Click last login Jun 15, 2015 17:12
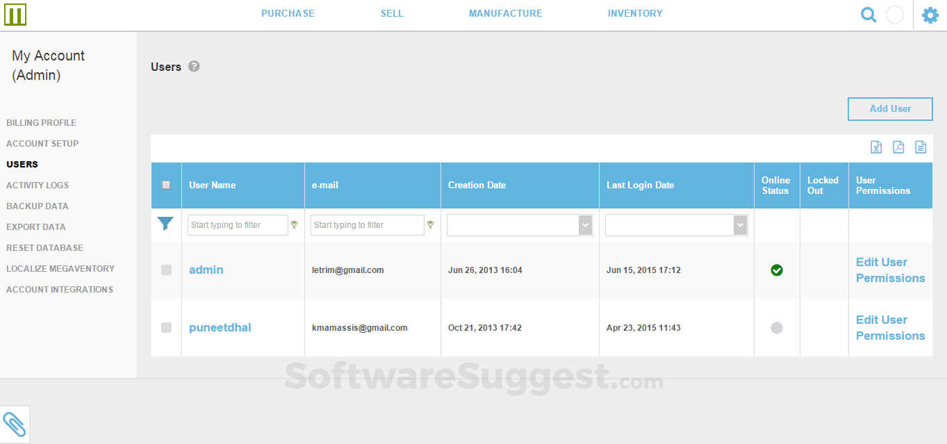The image size is (947, 444). (x=643, y=270)
